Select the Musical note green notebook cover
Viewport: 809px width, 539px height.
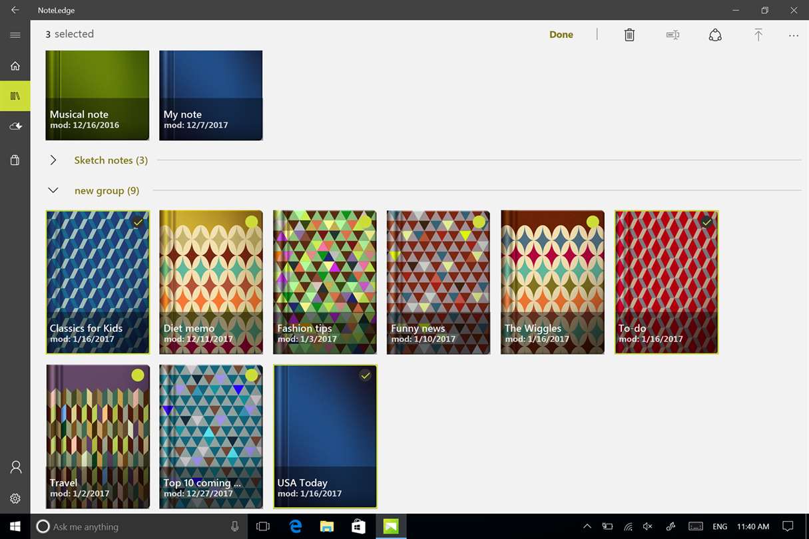(97, 95)
